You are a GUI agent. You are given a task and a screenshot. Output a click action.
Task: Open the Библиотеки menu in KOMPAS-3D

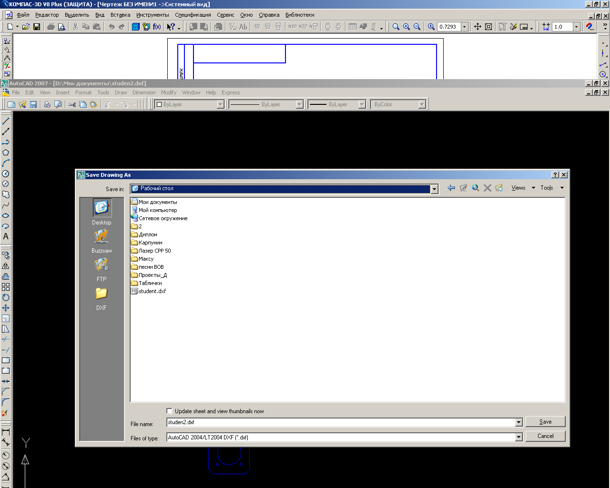point(300,15)
